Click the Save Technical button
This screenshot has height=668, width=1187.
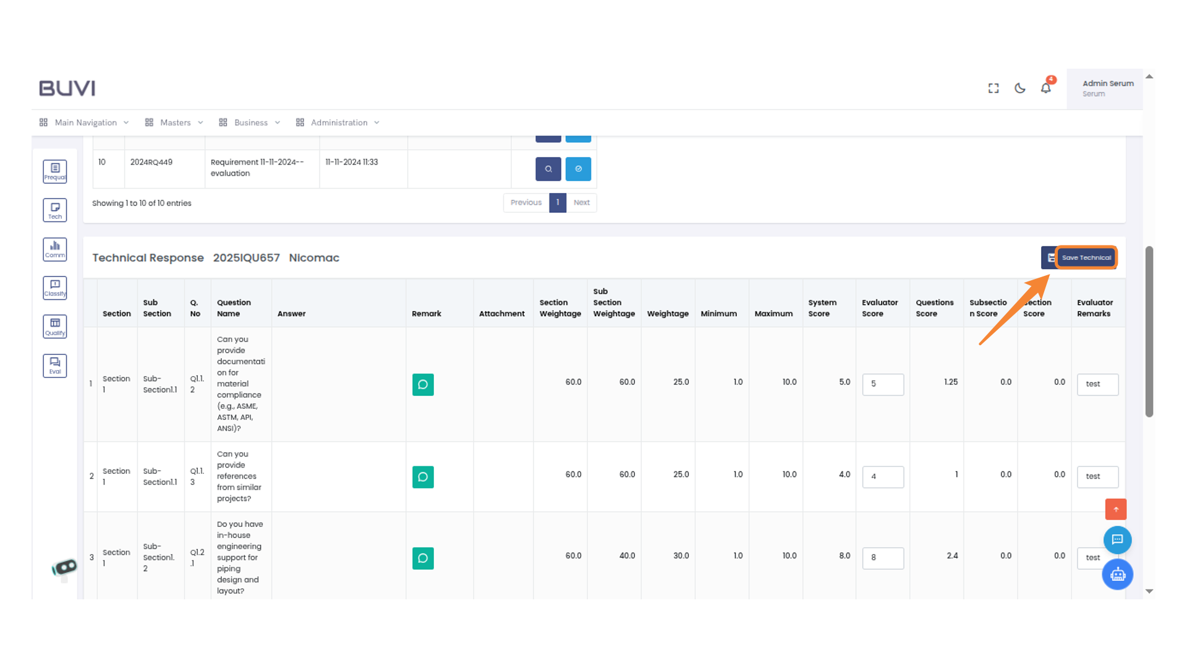pyautogui.click(x=1086, y=257)
